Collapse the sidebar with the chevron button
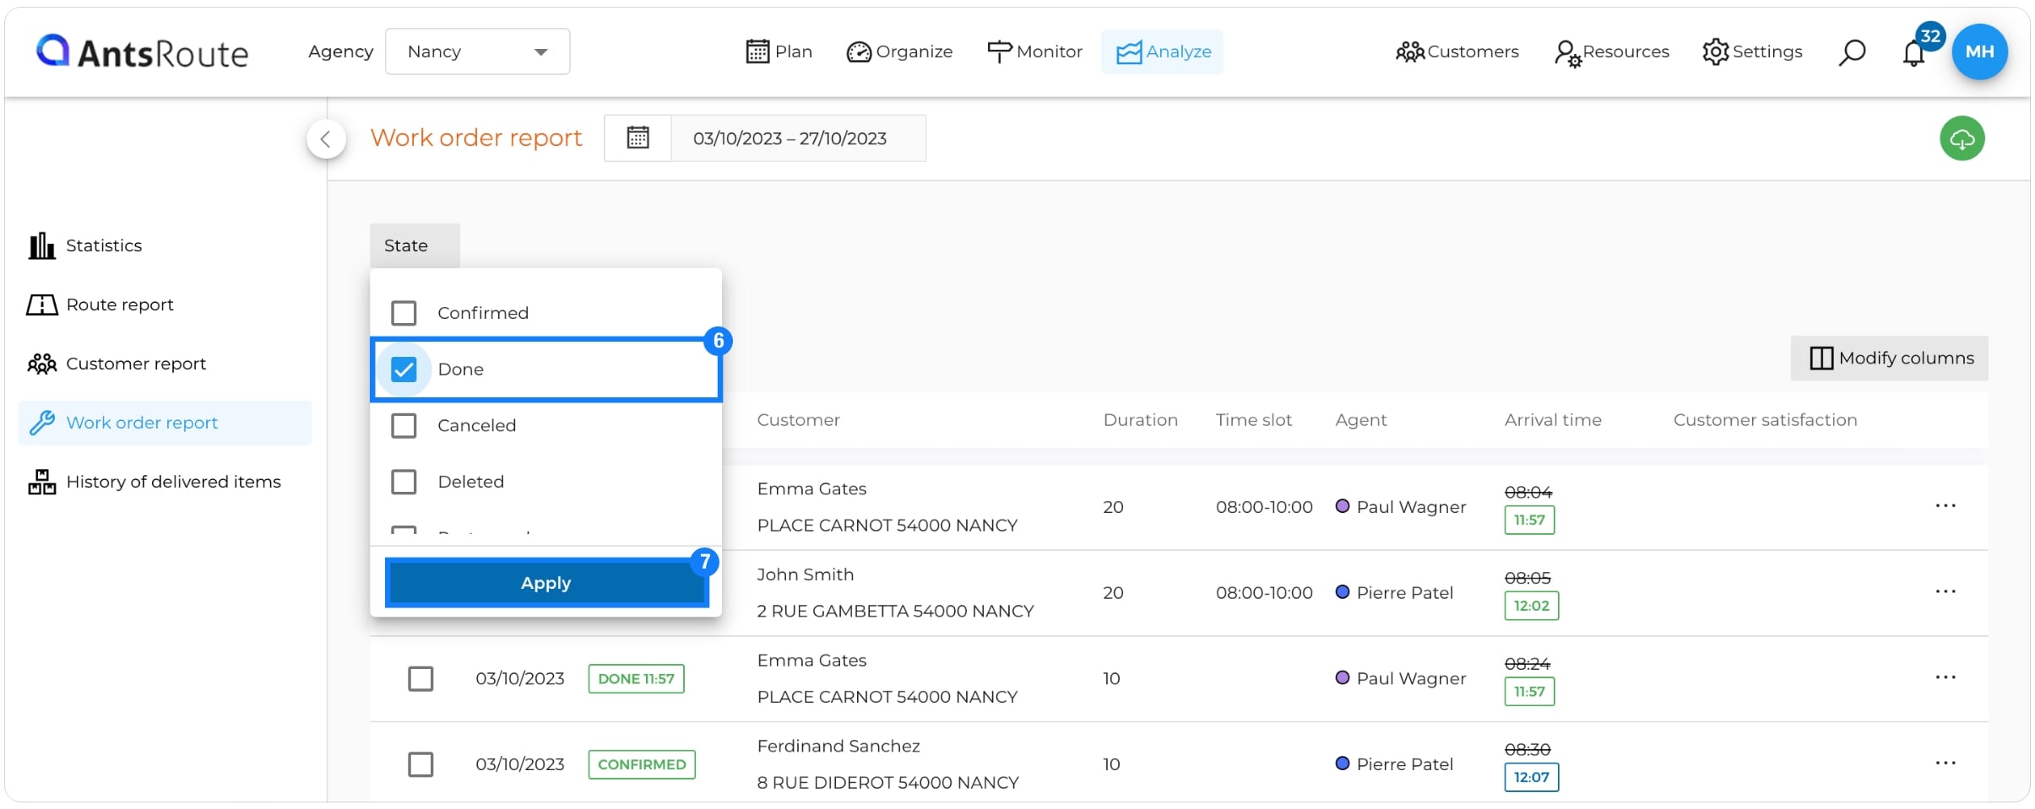 coord(326,139)
